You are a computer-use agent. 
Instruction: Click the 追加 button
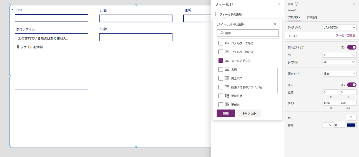tap(226, 113)
